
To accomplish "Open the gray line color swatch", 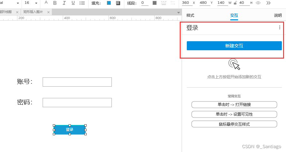I will tap(155, 3).
